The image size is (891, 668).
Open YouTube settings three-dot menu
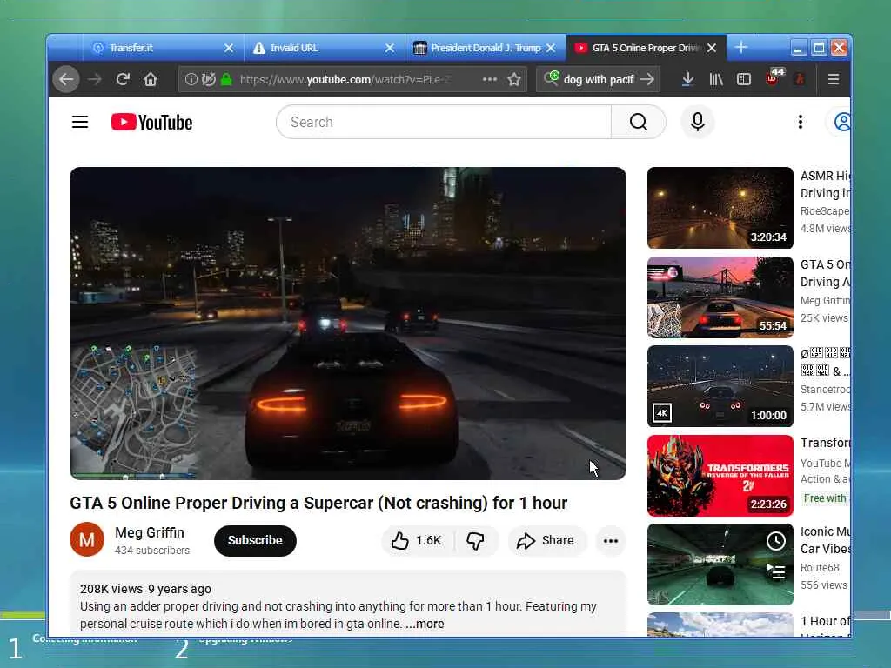click(801, 122)
